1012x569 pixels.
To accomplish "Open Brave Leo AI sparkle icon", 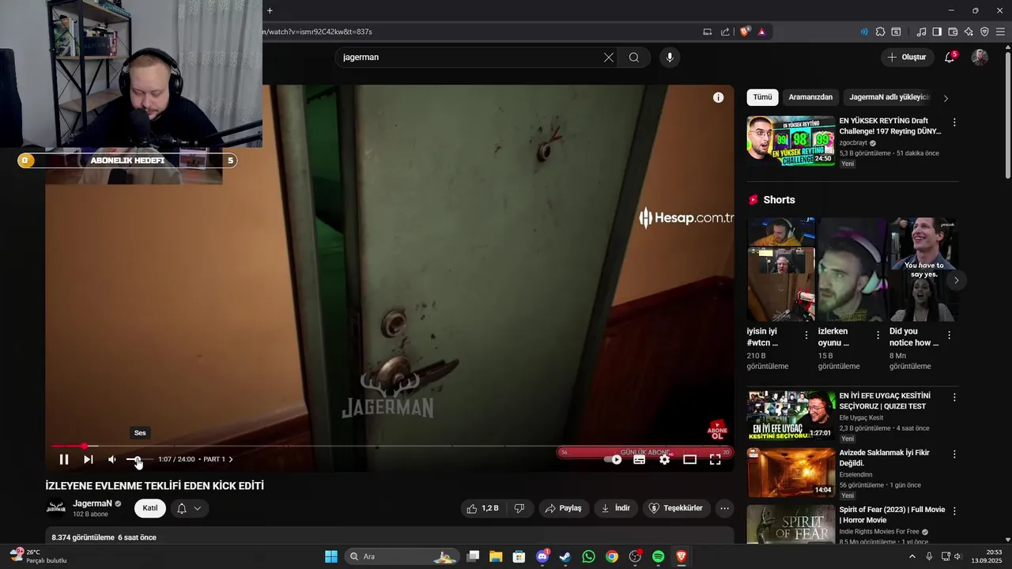I will pyautogui.click(x=969, y=32).
